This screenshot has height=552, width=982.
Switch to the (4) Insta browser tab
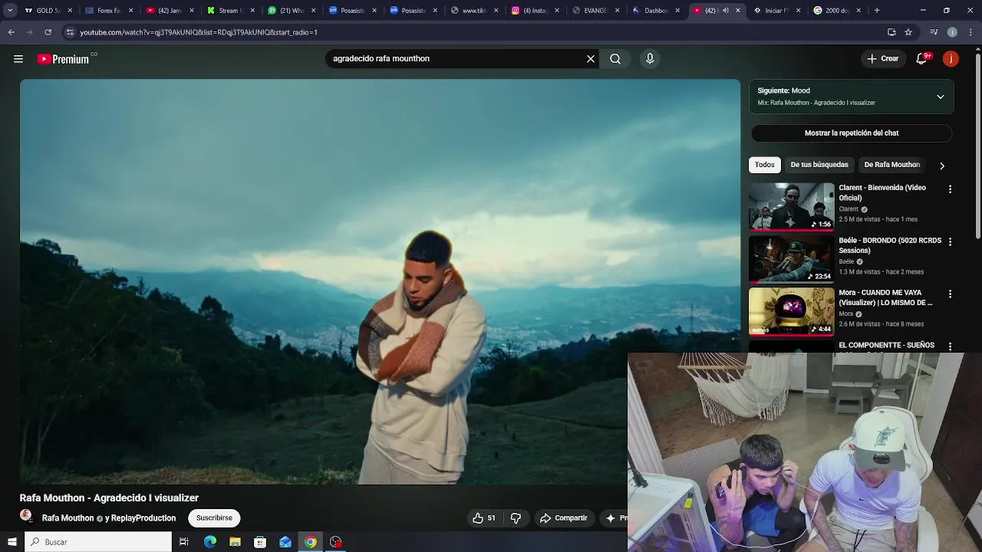pos(535,11)
